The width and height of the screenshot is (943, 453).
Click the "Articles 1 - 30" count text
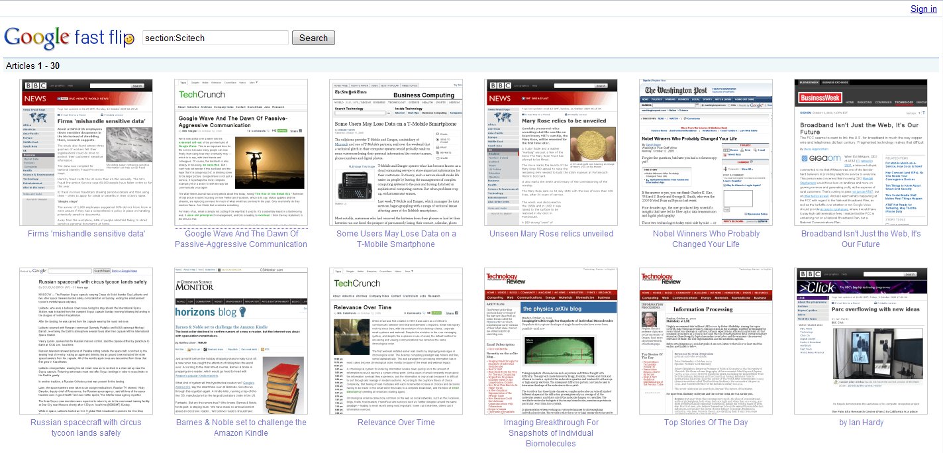(32, 66)
